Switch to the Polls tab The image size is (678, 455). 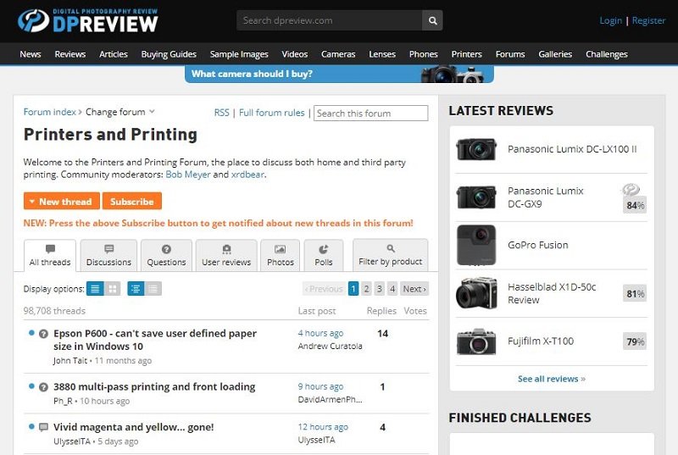[324, 255]
